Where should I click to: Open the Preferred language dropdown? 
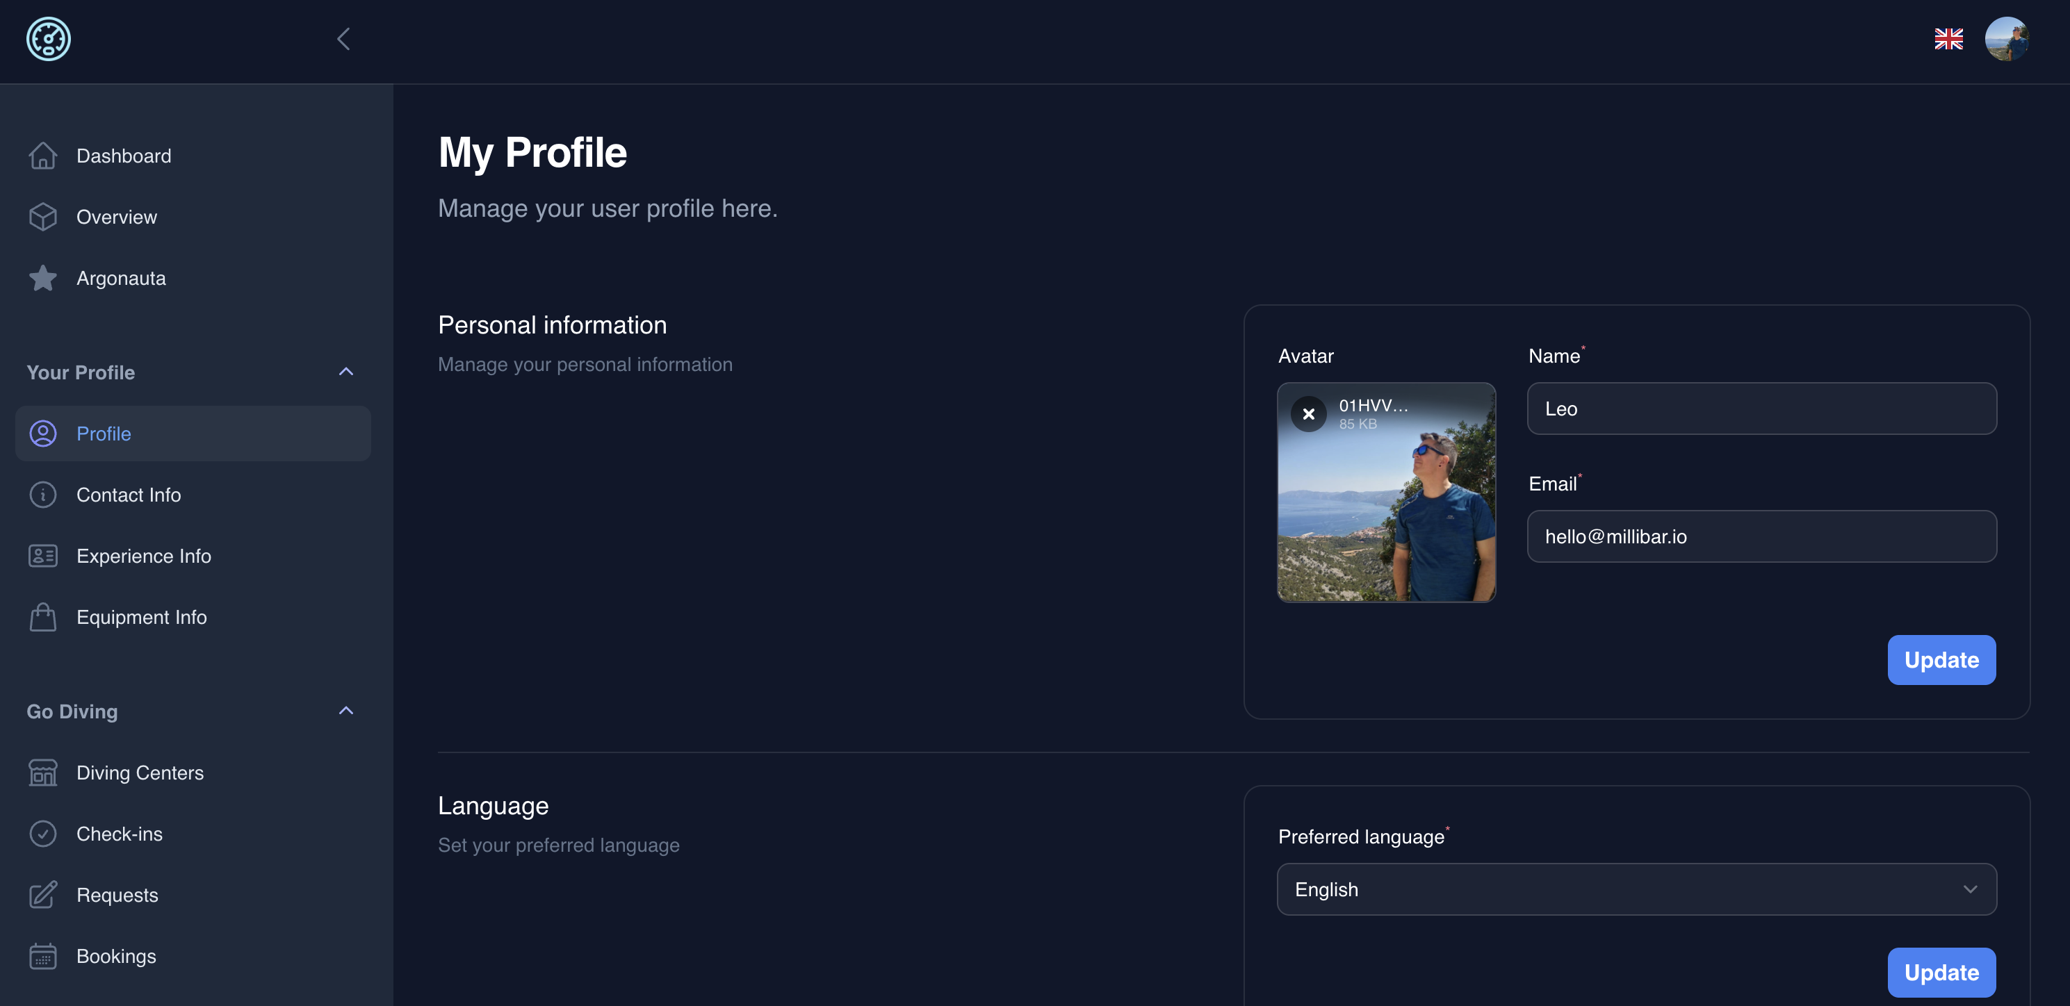pyautogui.click(x=1636, y=889)
